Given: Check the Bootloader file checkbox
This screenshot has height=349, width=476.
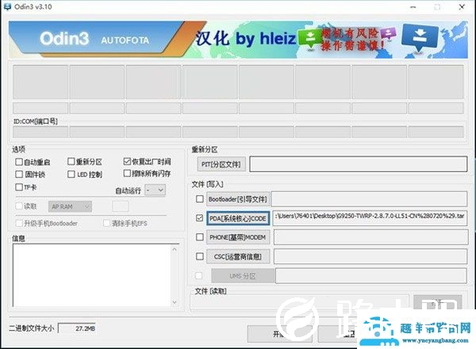Looking at the screenshot, I should tap(200, 199).
